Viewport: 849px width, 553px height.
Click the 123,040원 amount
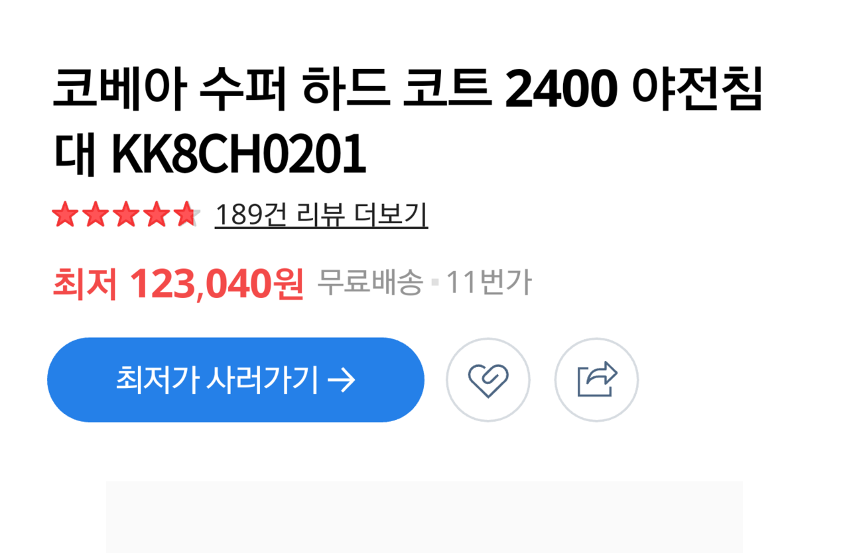[217, 283]
